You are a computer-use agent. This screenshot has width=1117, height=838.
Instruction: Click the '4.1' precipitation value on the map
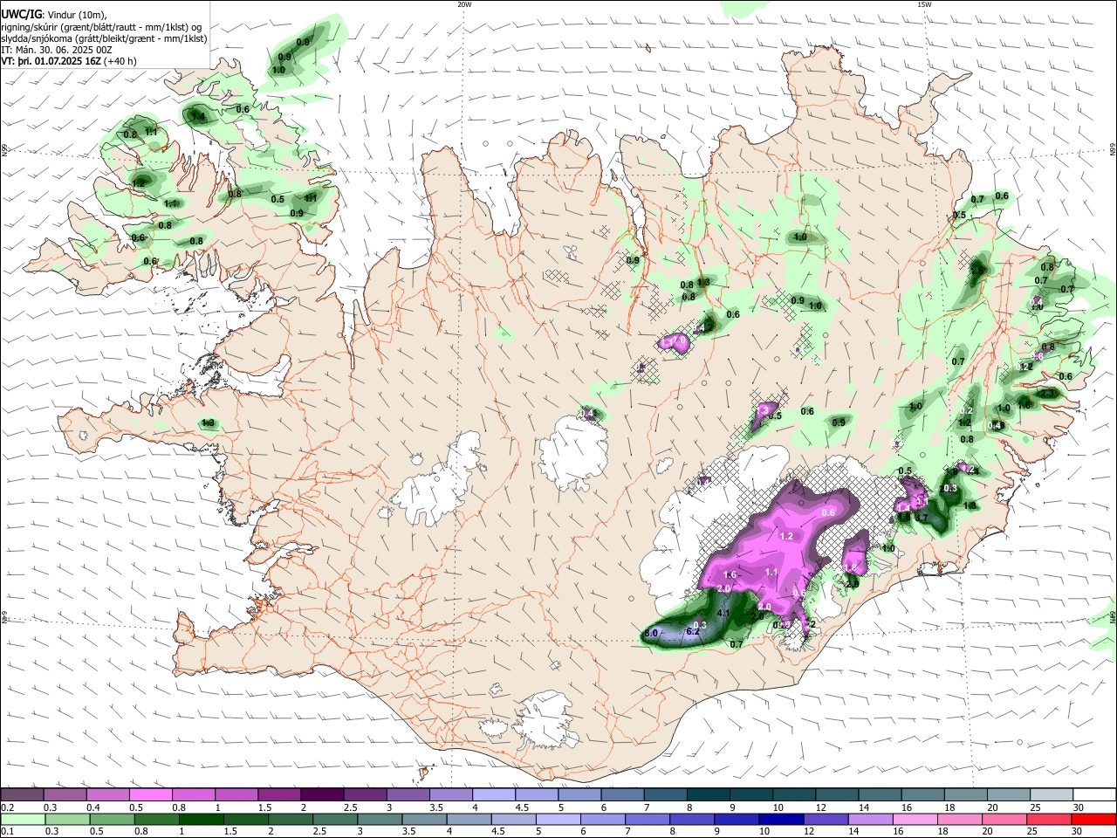click(x=723, y=614)
